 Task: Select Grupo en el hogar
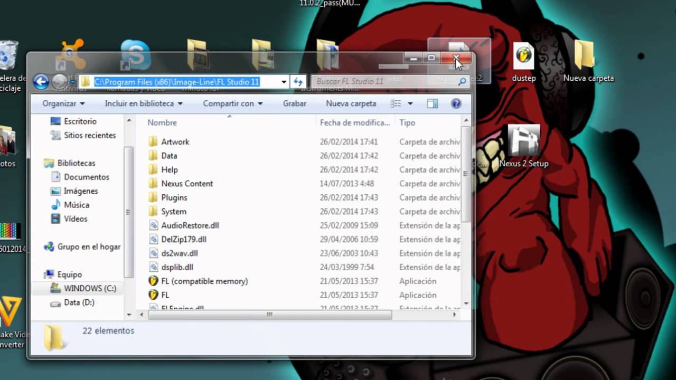click(89, 246)
